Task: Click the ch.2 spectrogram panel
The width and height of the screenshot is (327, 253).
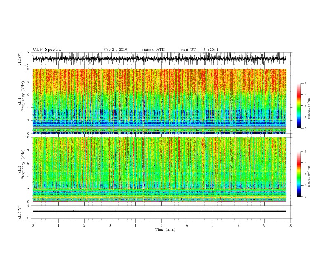Action: point(159,169)
